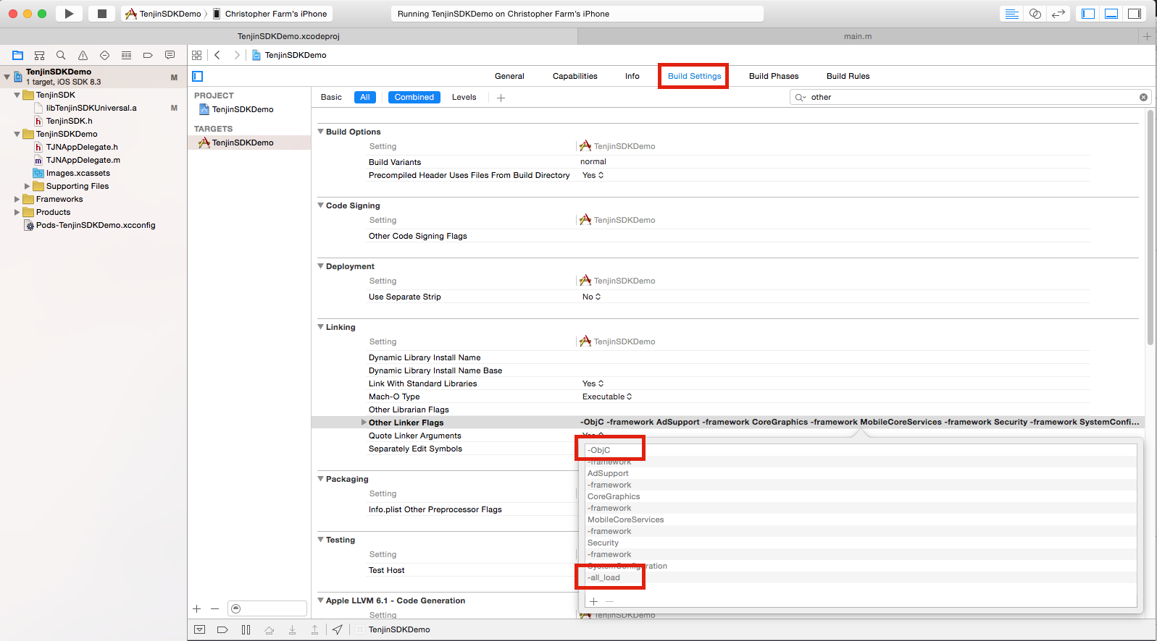Switch to the Info tab

click(632, 76)
